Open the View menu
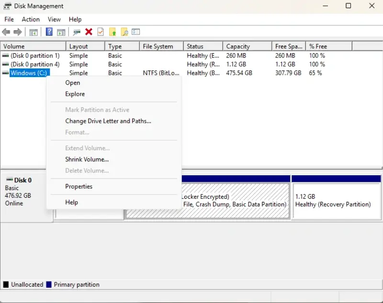The height and width of the screenshot is (303, 383). coord(54,19)
